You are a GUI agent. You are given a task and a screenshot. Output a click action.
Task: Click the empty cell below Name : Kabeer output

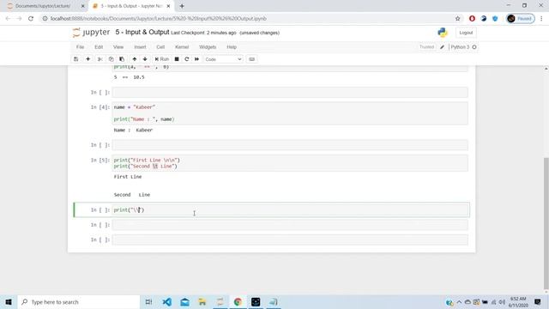pyautogui.click(x=290, y=145)
